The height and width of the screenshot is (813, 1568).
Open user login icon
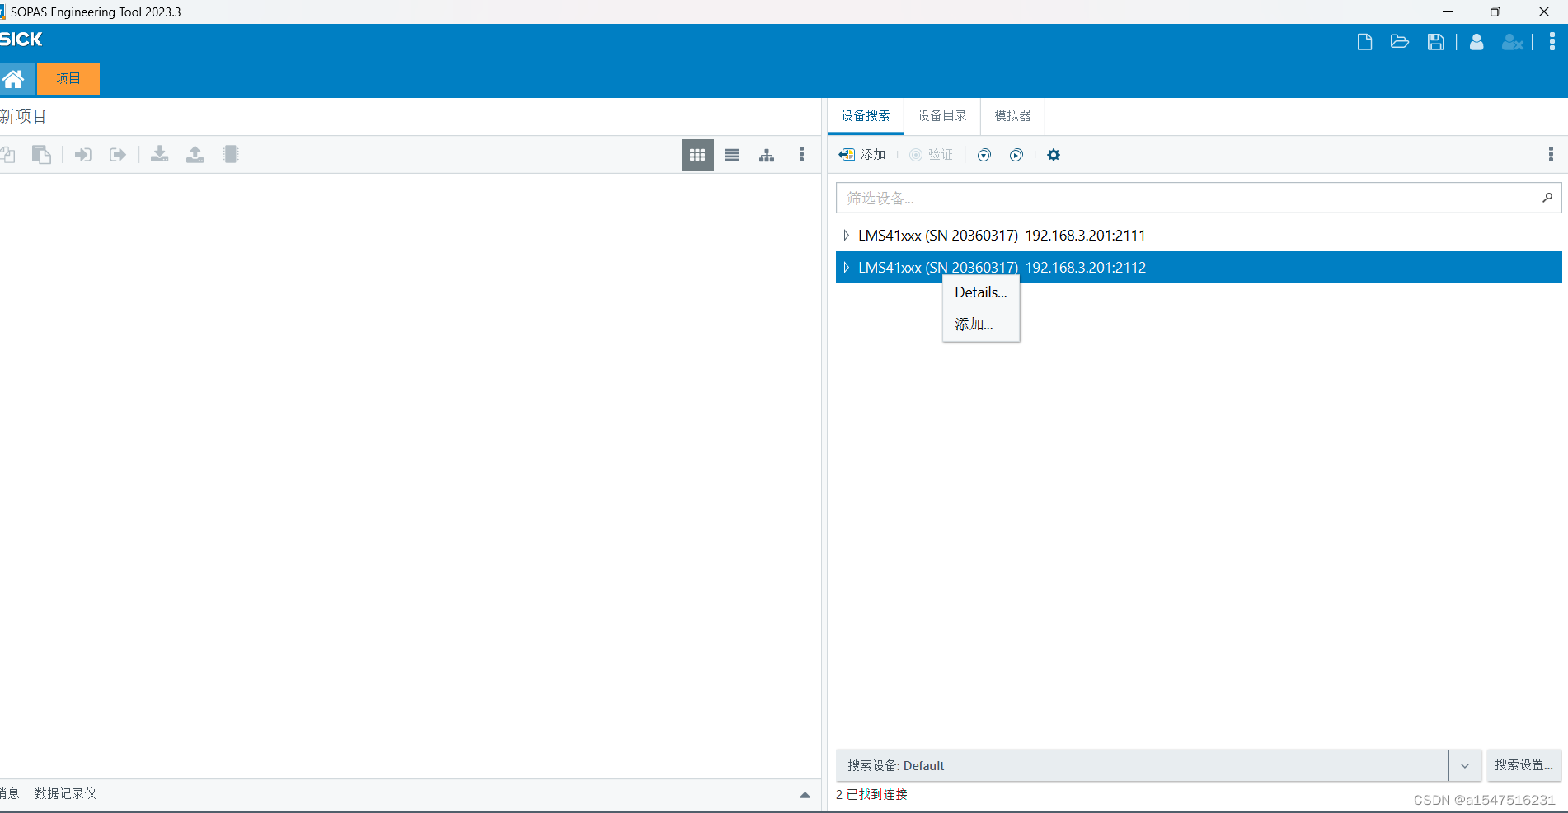point(1476,42)
